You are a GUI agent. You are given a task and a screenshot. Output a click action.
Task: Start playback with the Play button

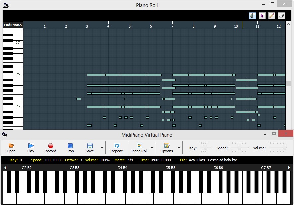tap(31, 148)
